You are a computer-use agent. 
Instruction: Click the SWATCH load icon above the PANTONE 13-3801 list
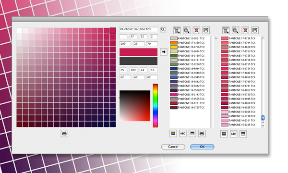(177, 30)
